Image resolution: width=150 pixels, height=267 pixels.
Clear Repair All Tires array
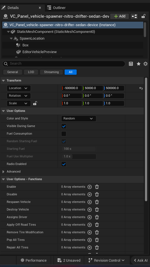point(97,247)
